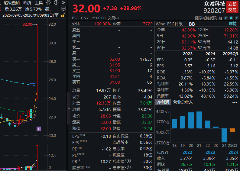
Task: Click the stock name 众诚科技
Action: click(x=214, y=4)
